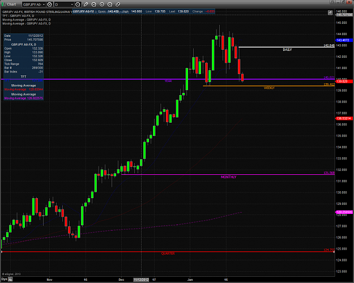The height and width of the screenshot is (283, 354).
Task: Click the 145.707598 cursor price tag
Action: (x=344, y=15)
